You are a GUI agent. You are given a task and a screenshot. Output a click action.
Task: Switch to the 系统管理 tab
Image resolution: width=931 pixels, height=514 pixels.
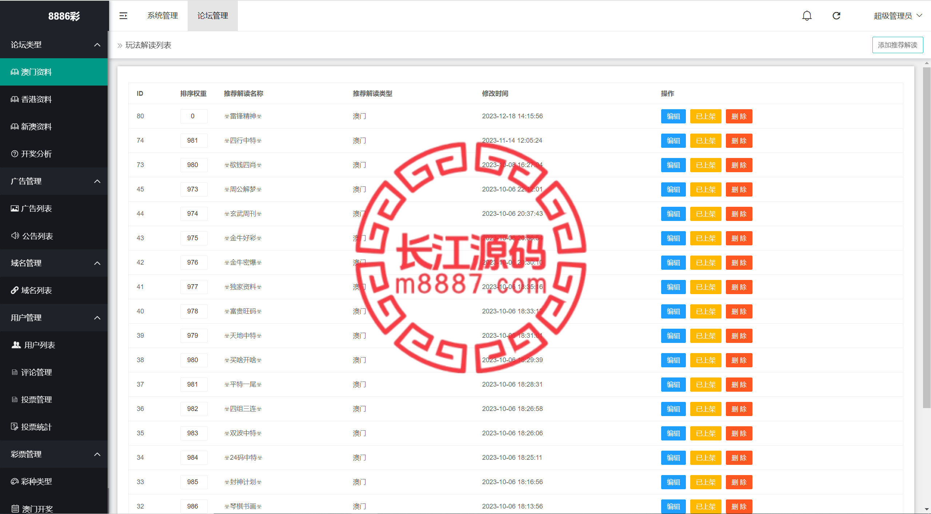click(163, 16)
